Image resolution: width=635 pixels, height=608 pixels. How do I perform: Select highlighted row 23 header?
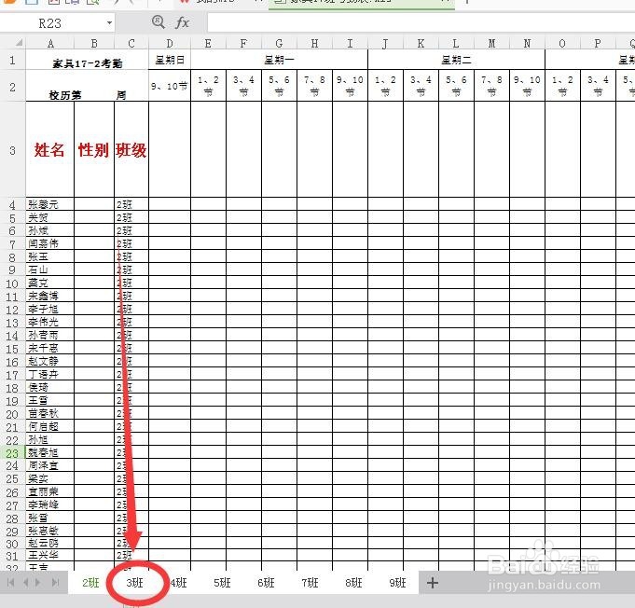(x=12, y=453)
